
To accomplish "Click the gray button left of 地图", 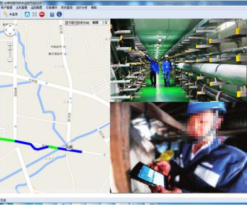I will click(78, 23).
